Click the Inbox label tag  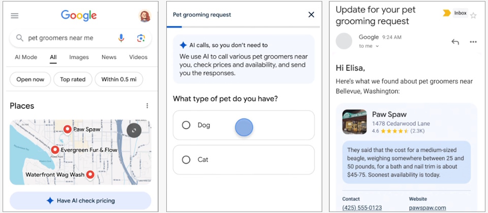pyautogui.click(x=461, y=13)
